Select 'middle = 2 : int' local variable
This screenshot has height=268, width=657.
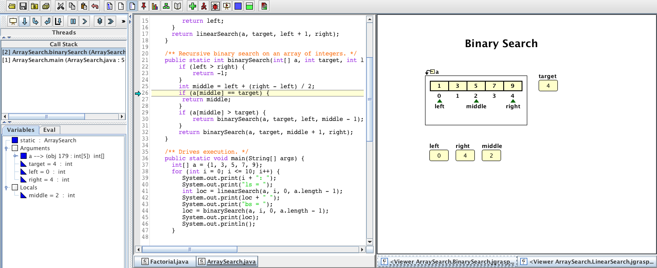(48, 196)
